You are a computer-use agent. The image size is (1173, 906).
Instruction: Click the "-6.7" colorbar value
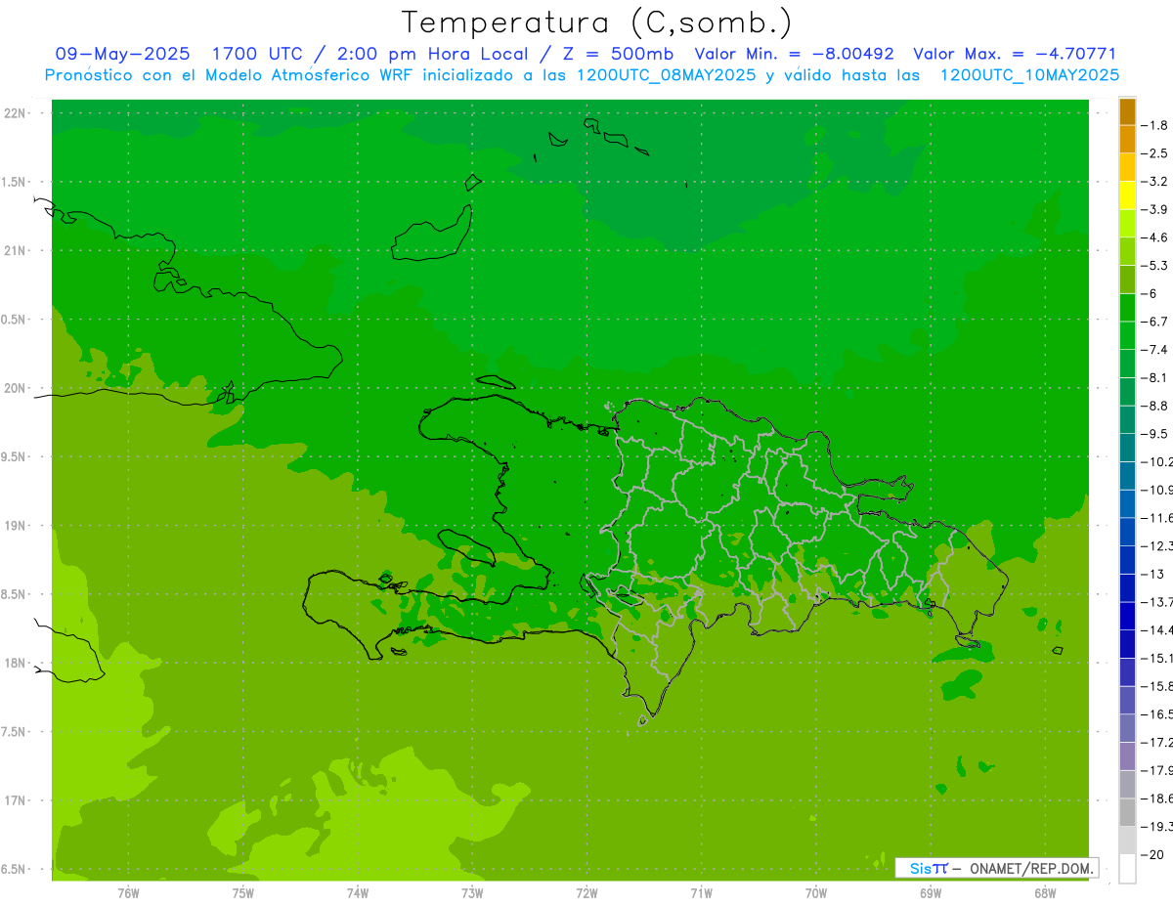1154,322
